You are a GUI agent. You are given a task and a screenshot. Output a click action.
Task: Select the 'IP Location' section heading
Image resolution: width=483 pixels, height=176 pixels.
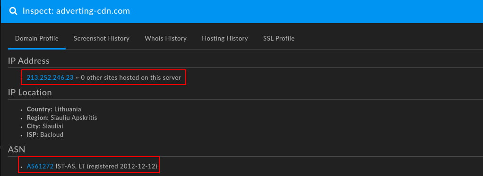click(30, 92)
